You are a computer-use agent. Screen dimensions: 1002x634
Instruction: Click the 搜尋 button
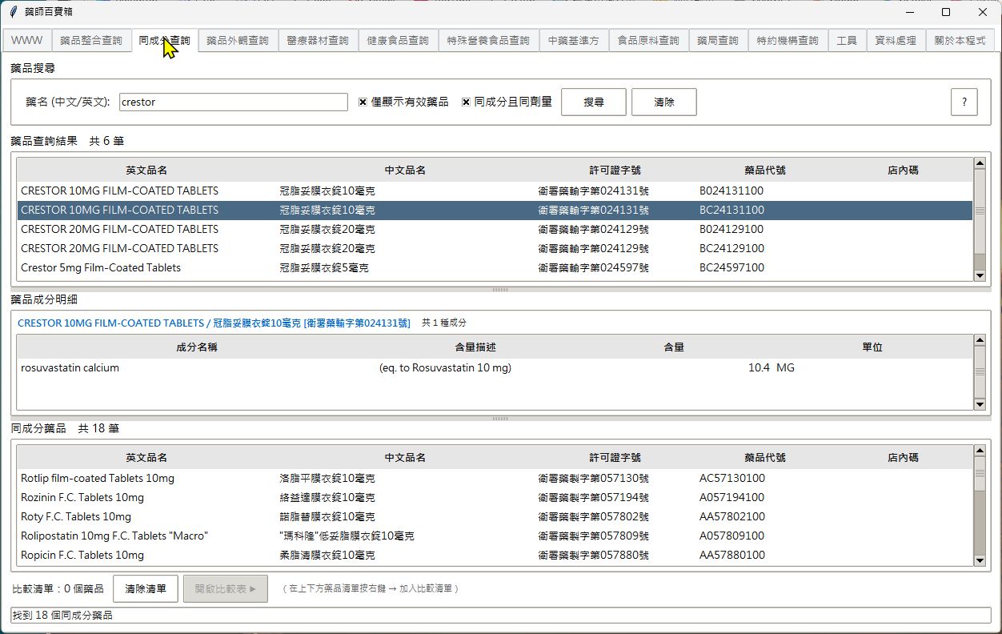[593, 102]
